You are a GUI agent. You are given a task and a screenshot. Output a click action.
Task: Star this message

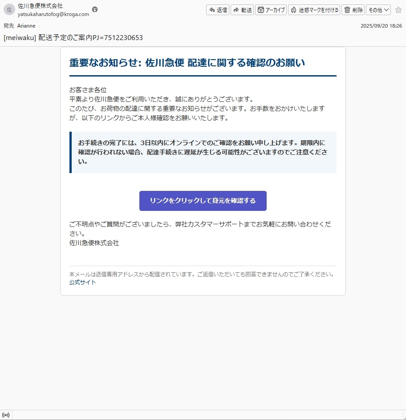398,10
